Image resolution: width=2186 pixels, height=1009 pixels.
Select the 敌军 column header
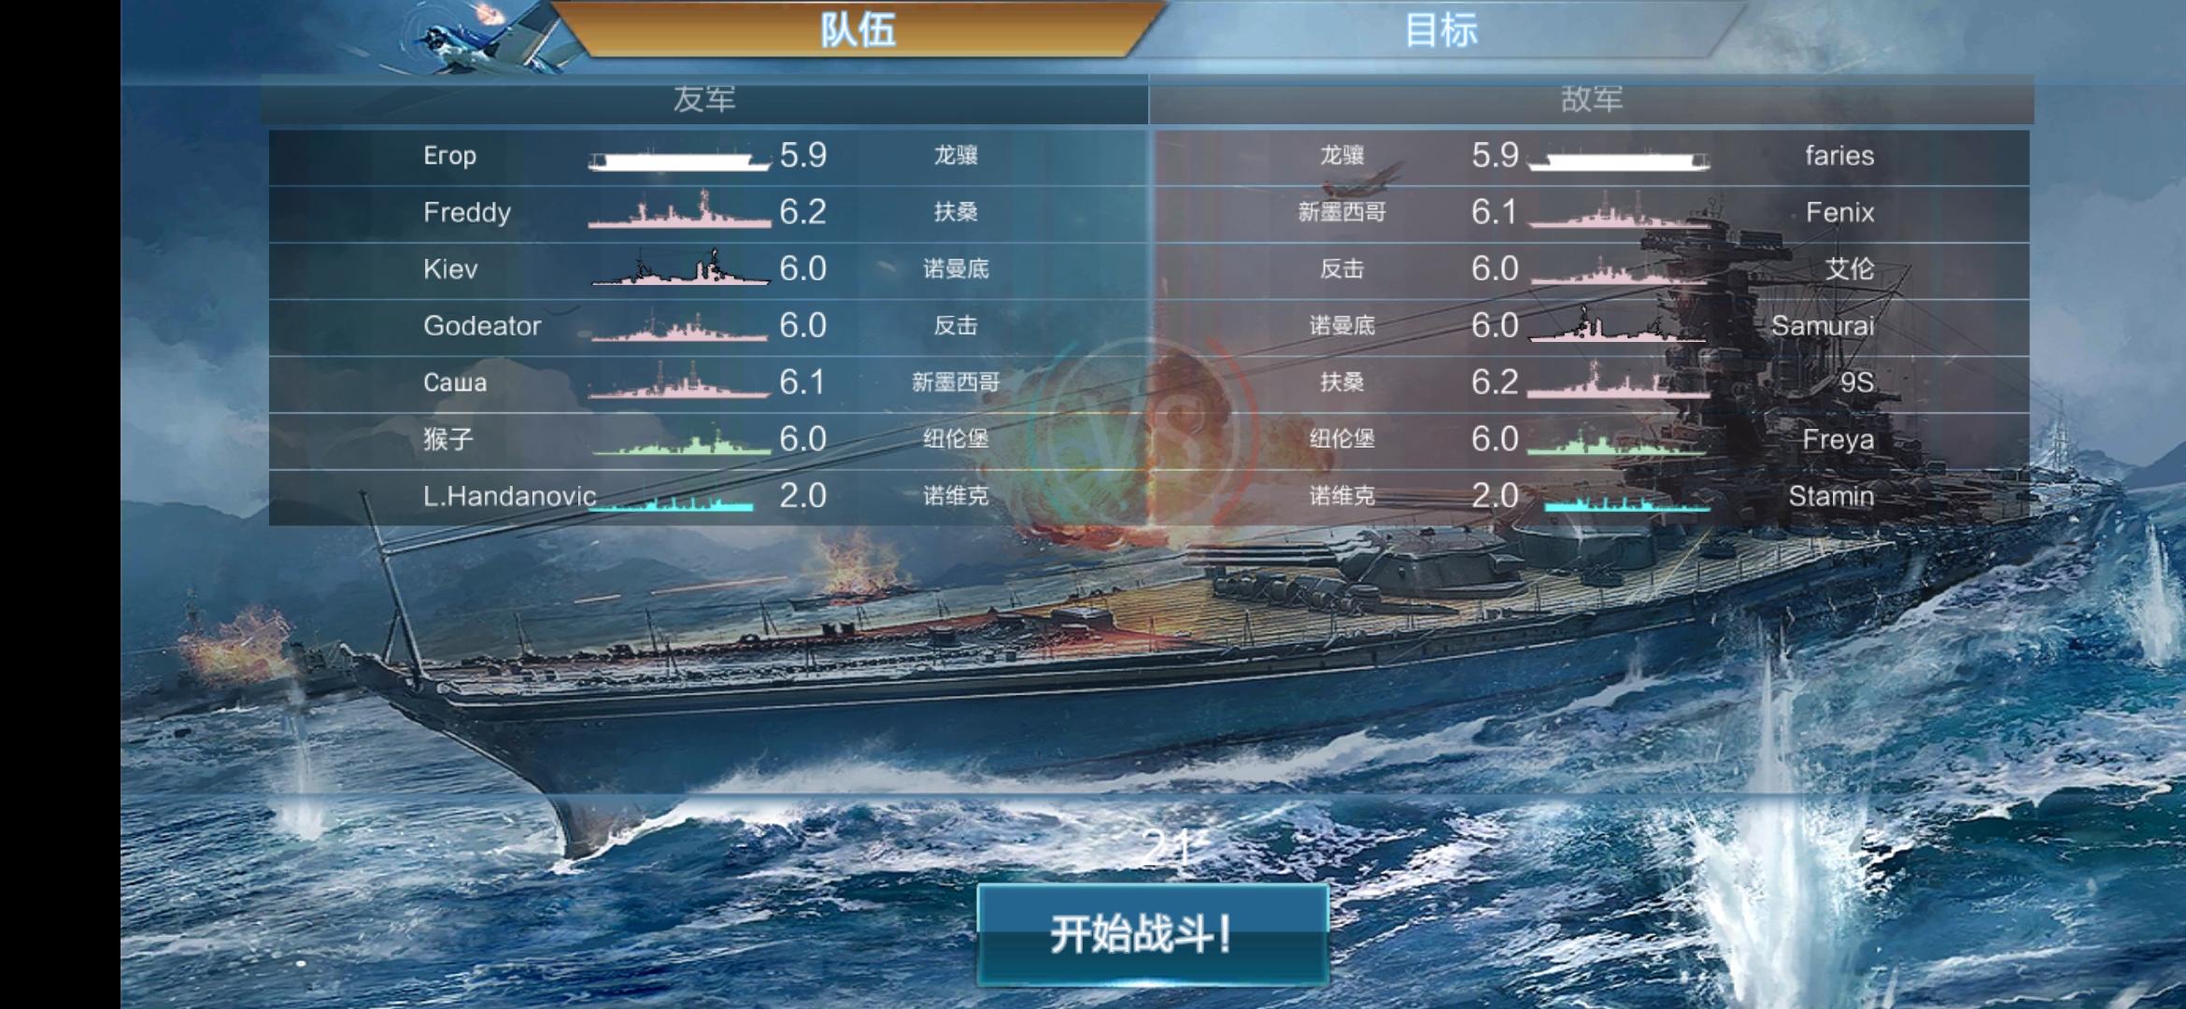(1591, 99)
